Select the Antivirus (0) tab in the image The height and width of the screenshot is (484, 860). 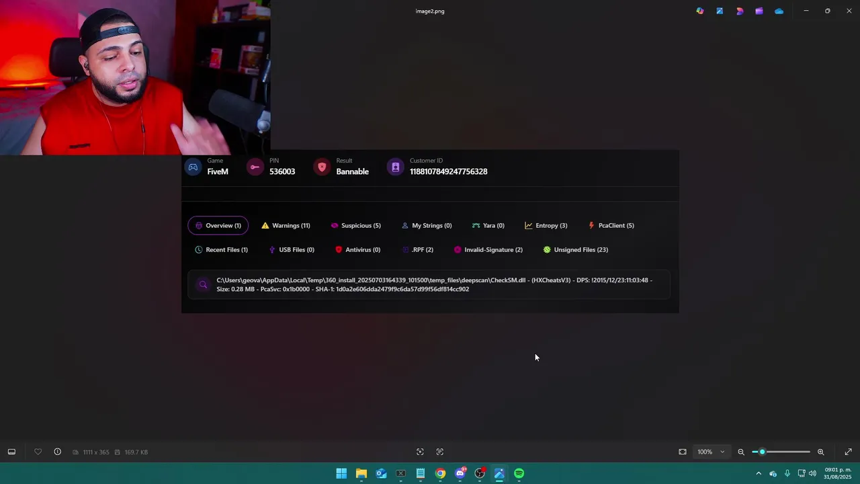coord(357,249)
